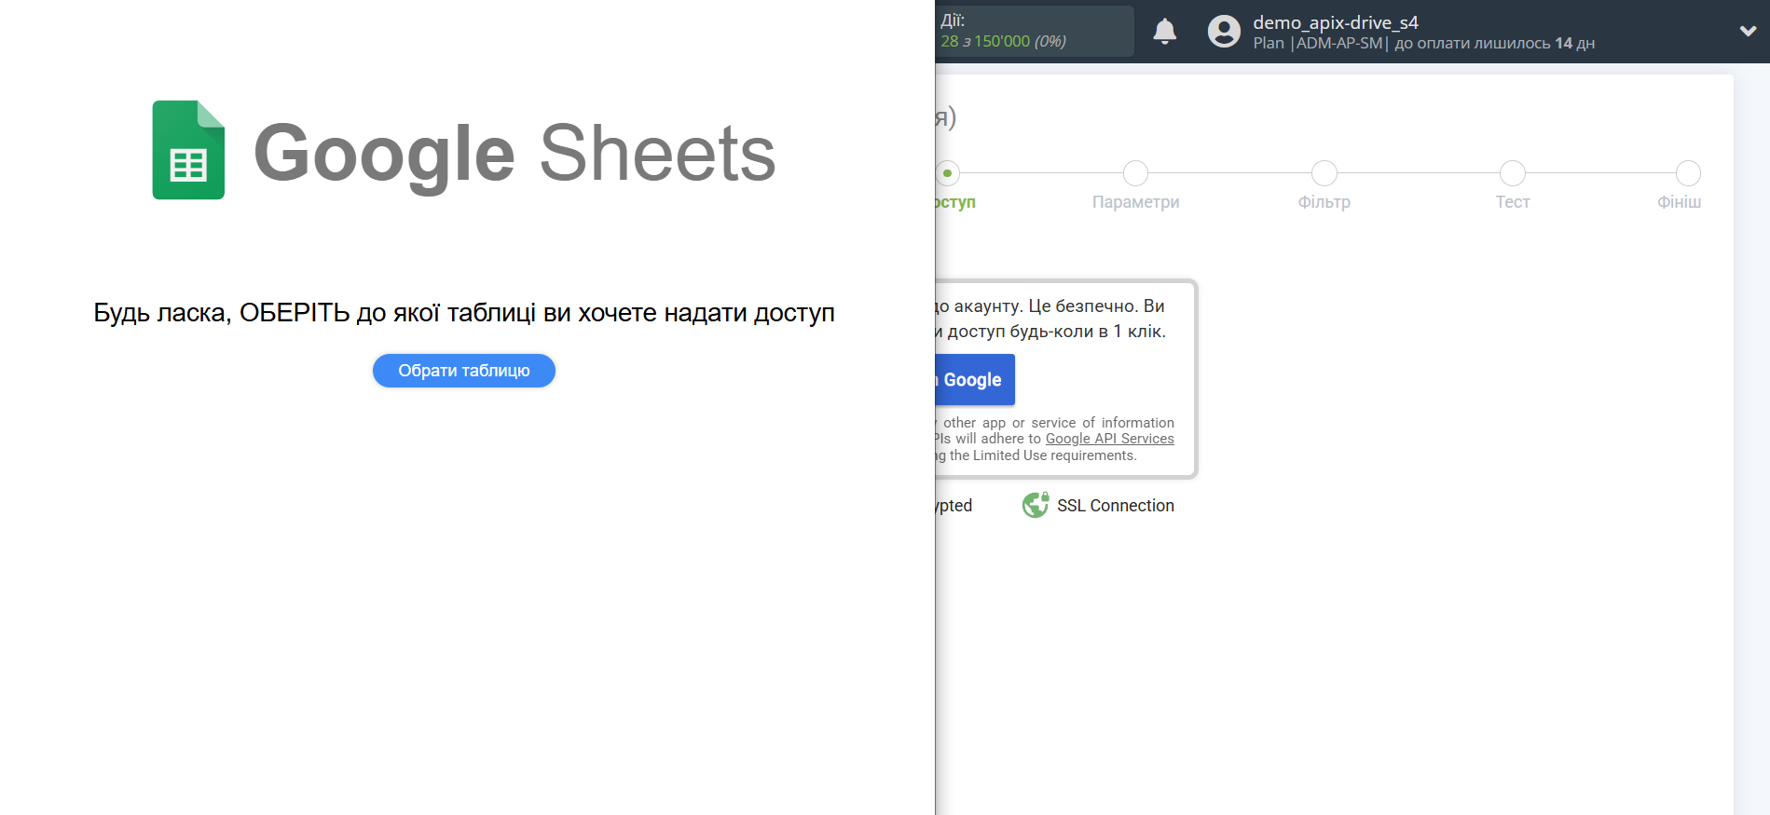Select the Параметри step circle
The width and height of the screenshot is (1770, 815).
pyautogui.click(x=1135, y=173)
